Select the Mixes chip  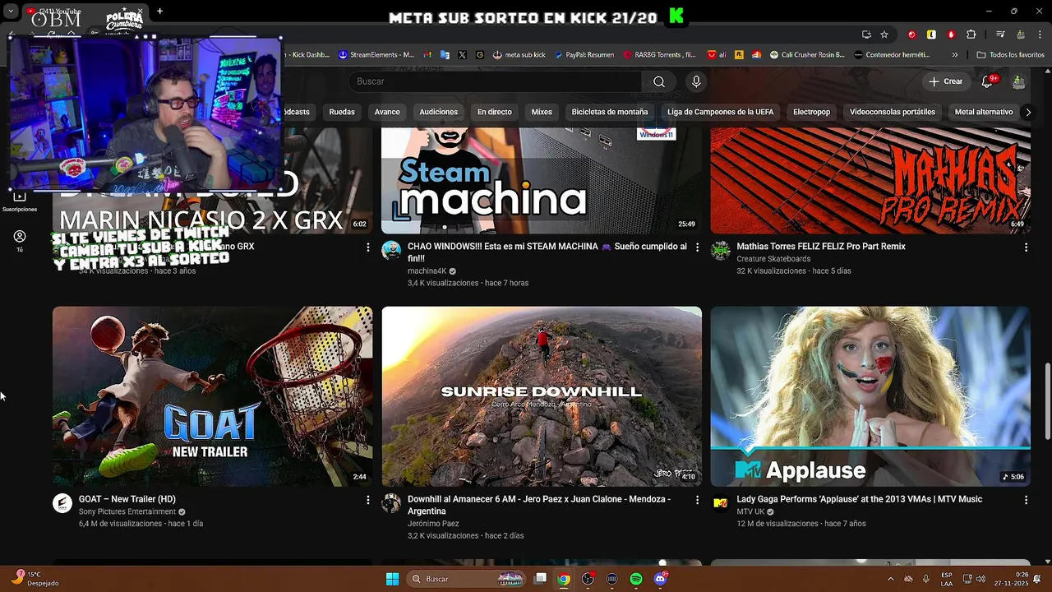coord(542,112)
